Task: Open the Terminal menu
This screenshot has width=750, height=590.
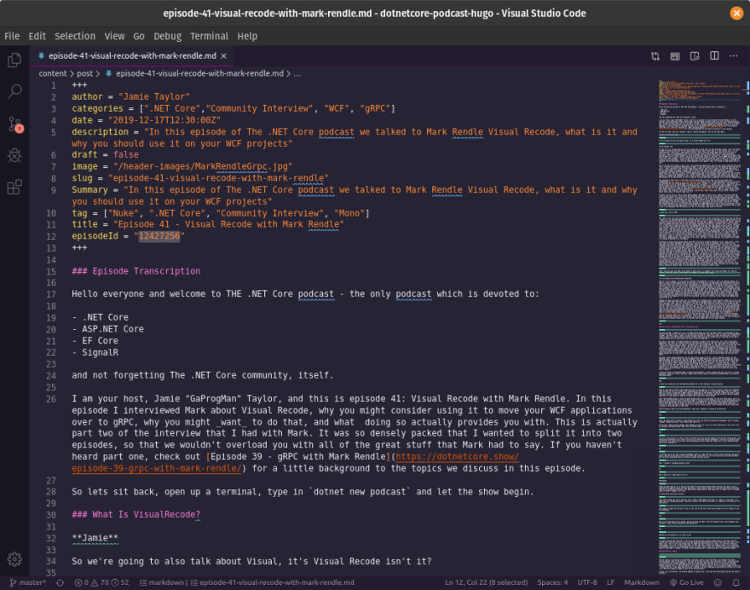Action: (209, 37)
